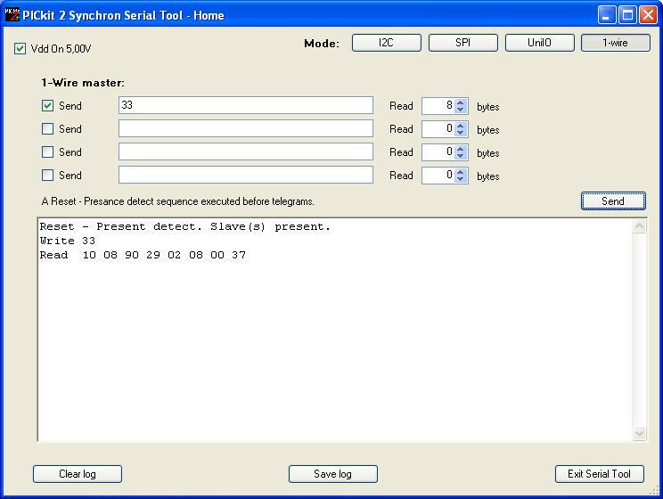The image size is (663, 499).
Task: Toggle the Vdd On 5,00V checkbox
Action: [20, 49]
